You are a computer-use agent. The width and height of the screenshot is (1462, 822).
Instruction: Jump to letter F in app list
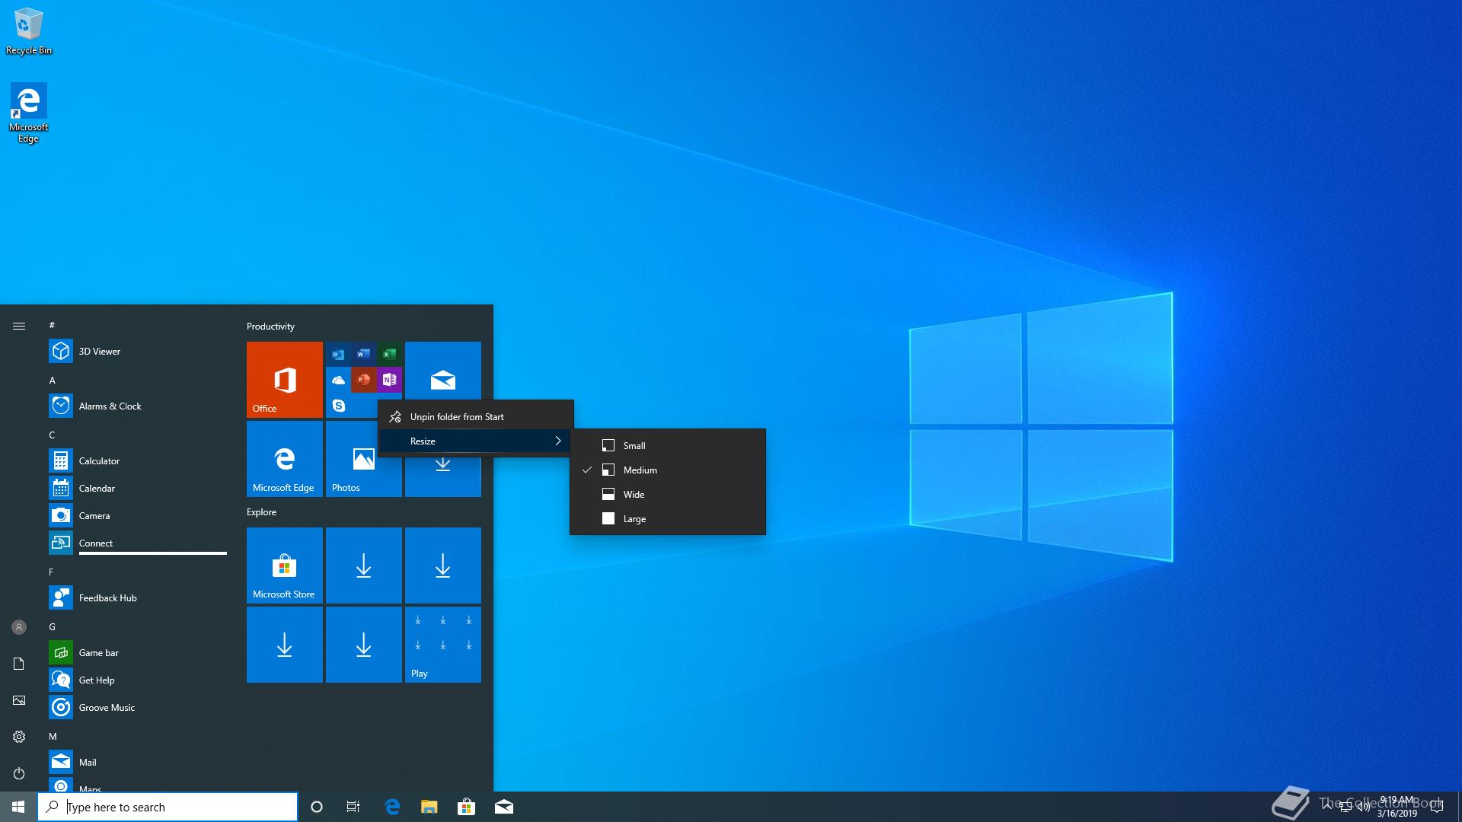(x=52, y=572)
